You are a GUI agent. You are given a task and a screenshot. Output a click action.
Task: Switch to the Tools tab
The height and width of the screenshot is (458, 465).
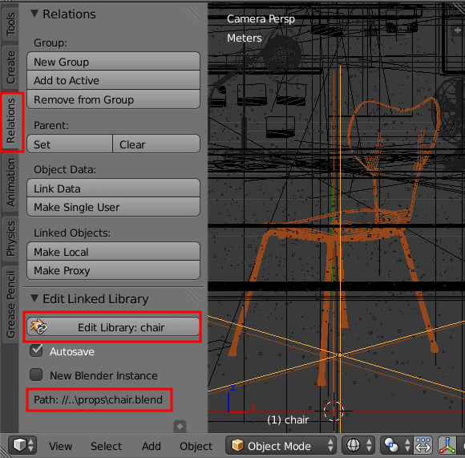(x=10, y=24)
